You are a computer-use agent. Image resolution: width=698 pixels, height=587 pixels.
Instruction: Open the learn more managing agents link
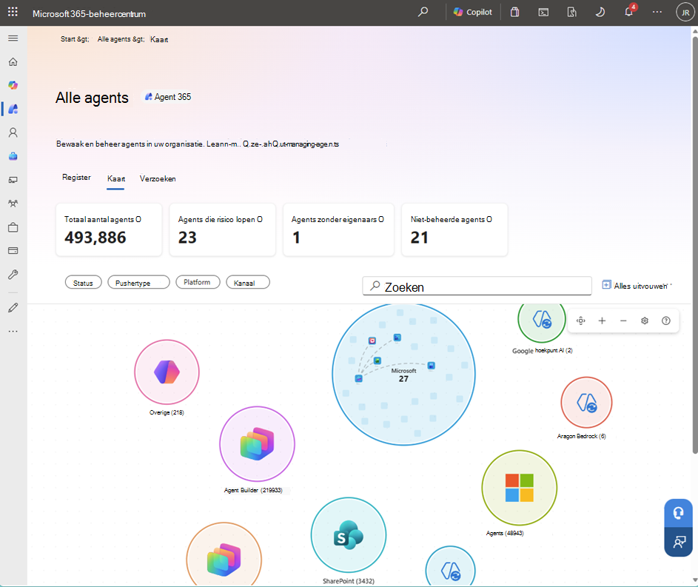coord(273,144)
